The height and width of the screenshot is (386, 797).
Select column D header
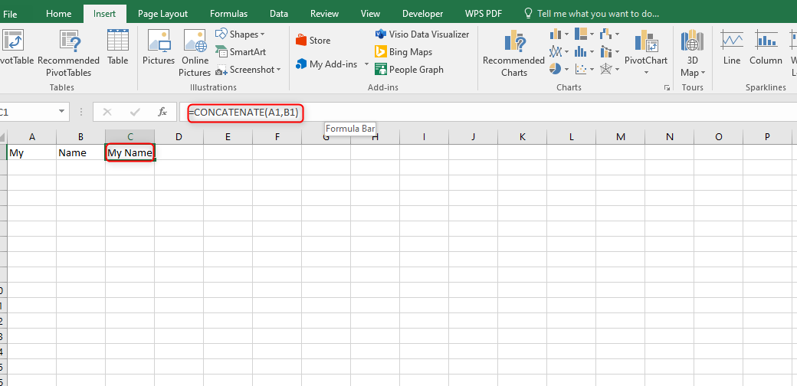pyautogui.click(x=179, y=136)
